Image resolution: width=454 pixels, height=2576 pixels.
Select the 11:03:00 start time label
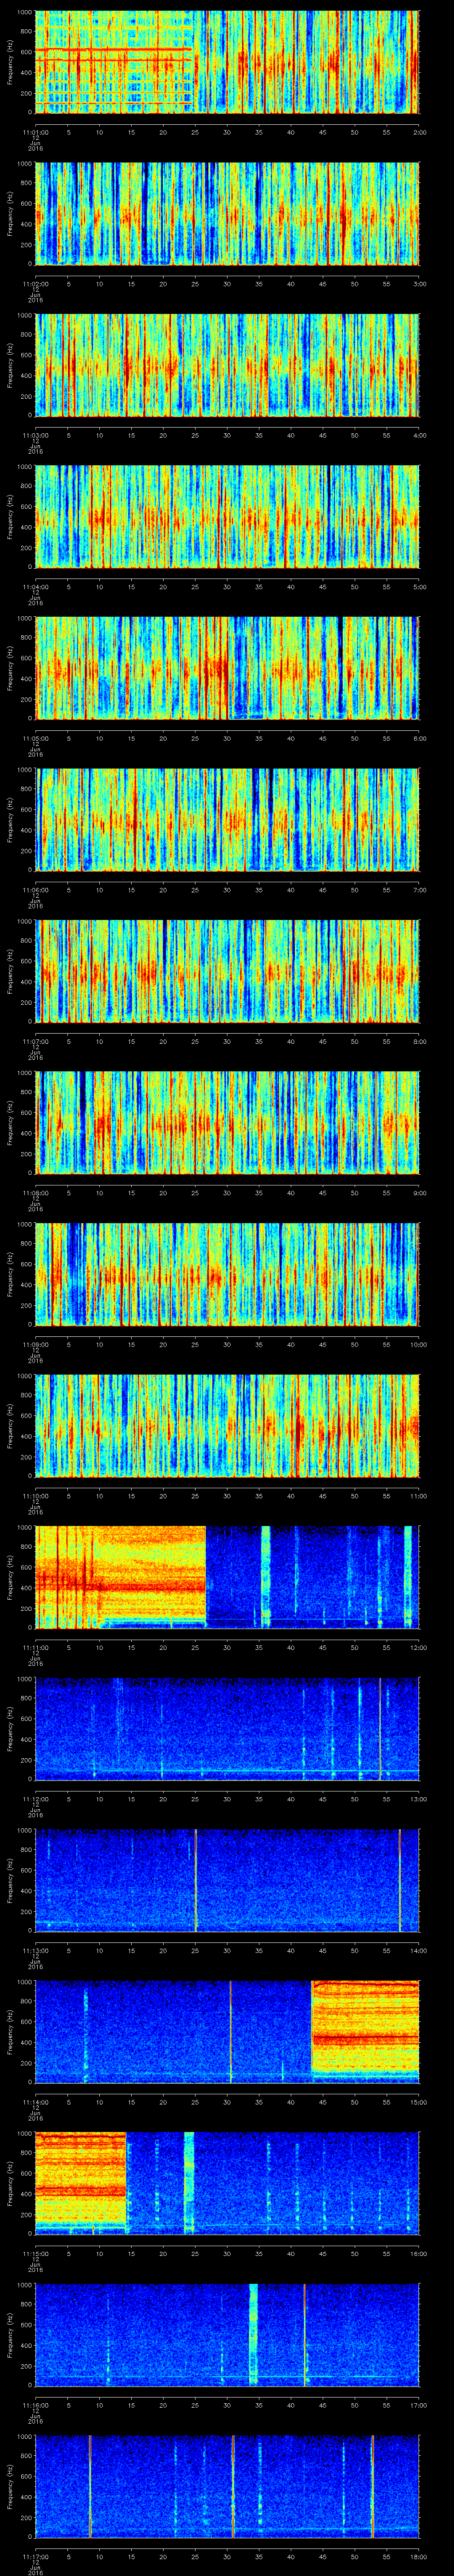coord(36,435)
